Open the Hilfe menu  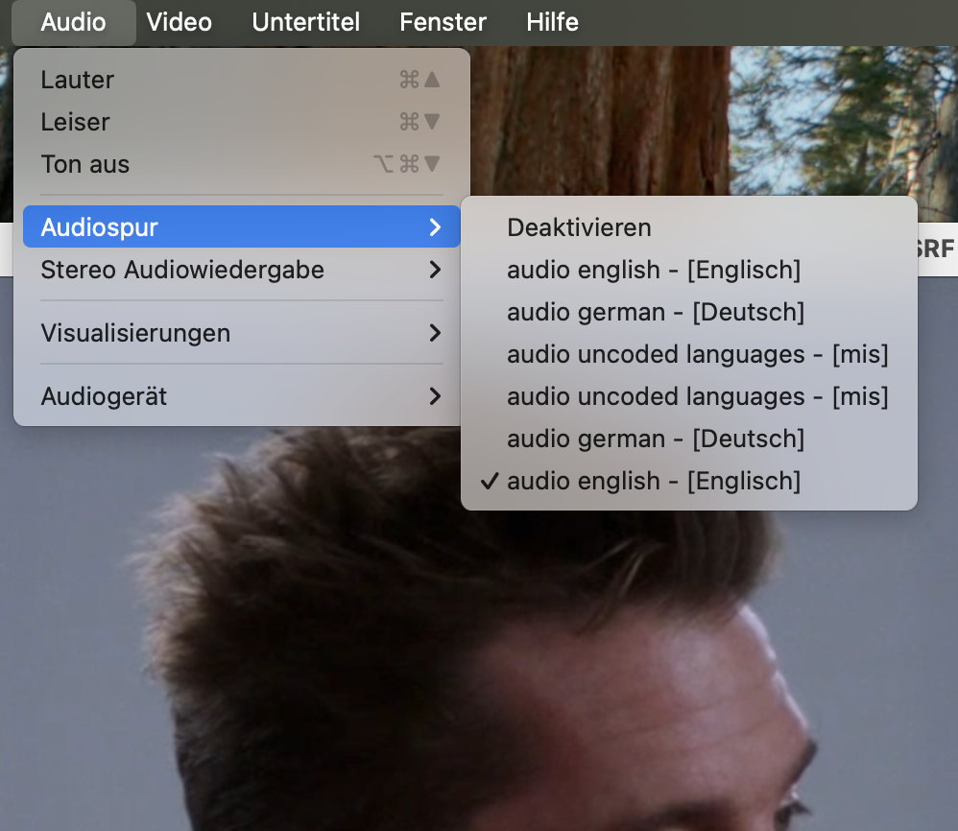click(552, 22)
